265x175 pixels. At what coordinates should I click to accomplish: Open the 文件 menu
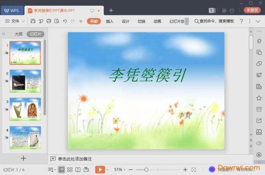[x=12, y=21]
